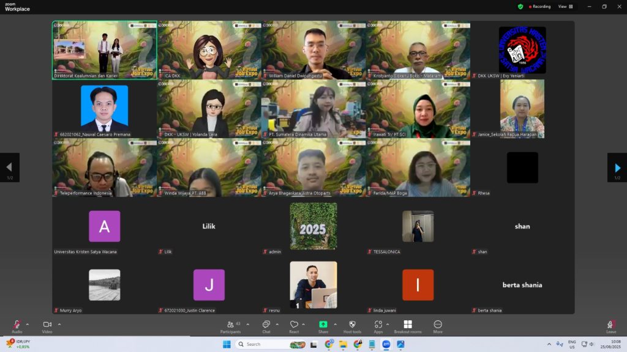Expand the Video options arrow

[59, 324]
